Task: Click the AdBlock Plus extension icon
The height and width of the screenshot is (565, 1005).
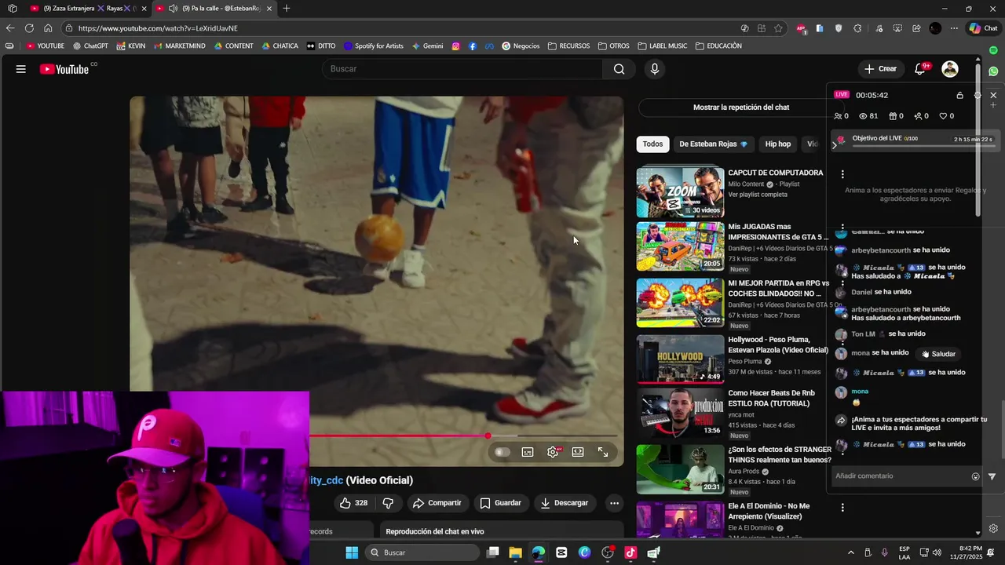Action: pos(801,28)
